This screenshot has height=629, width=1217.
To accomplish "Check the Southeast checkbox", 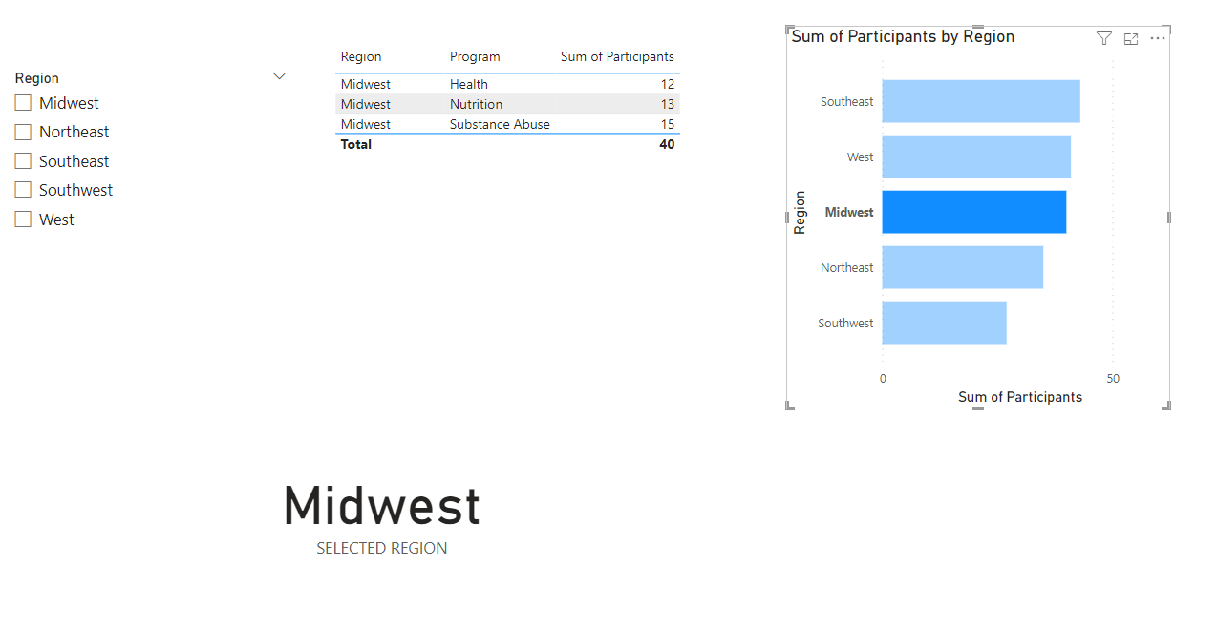I will [x=22, y=160].
